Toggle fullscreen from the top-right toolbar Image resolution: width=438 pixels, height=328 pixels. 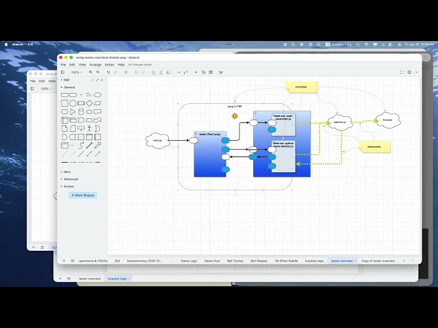pos(402,72)
